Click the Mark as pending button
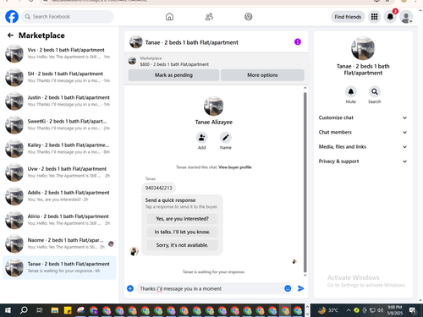The image size is (423, 317). pyautogui.click(x=173, y=75)
